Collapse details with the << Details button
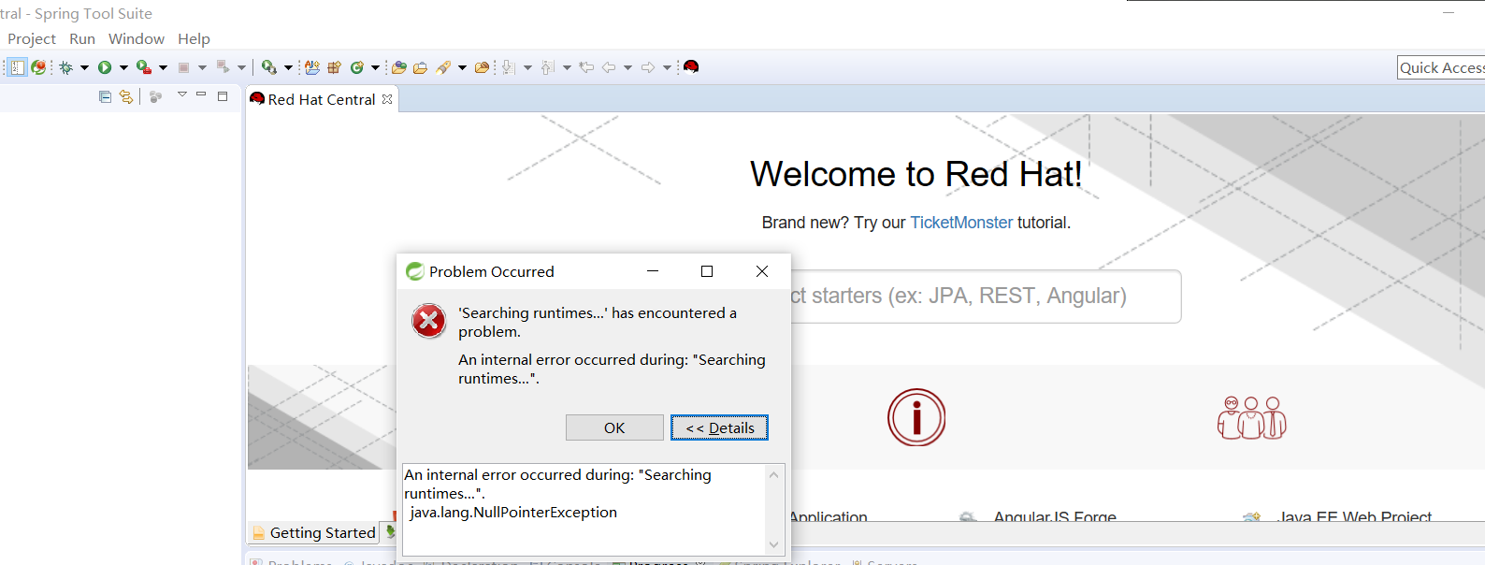The height and width of the screenshot is (565, 1485). click(719, 427)
